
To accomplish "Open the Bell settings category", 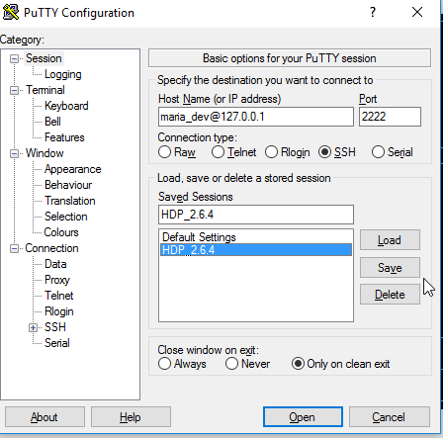I will (x=52, y=122).
